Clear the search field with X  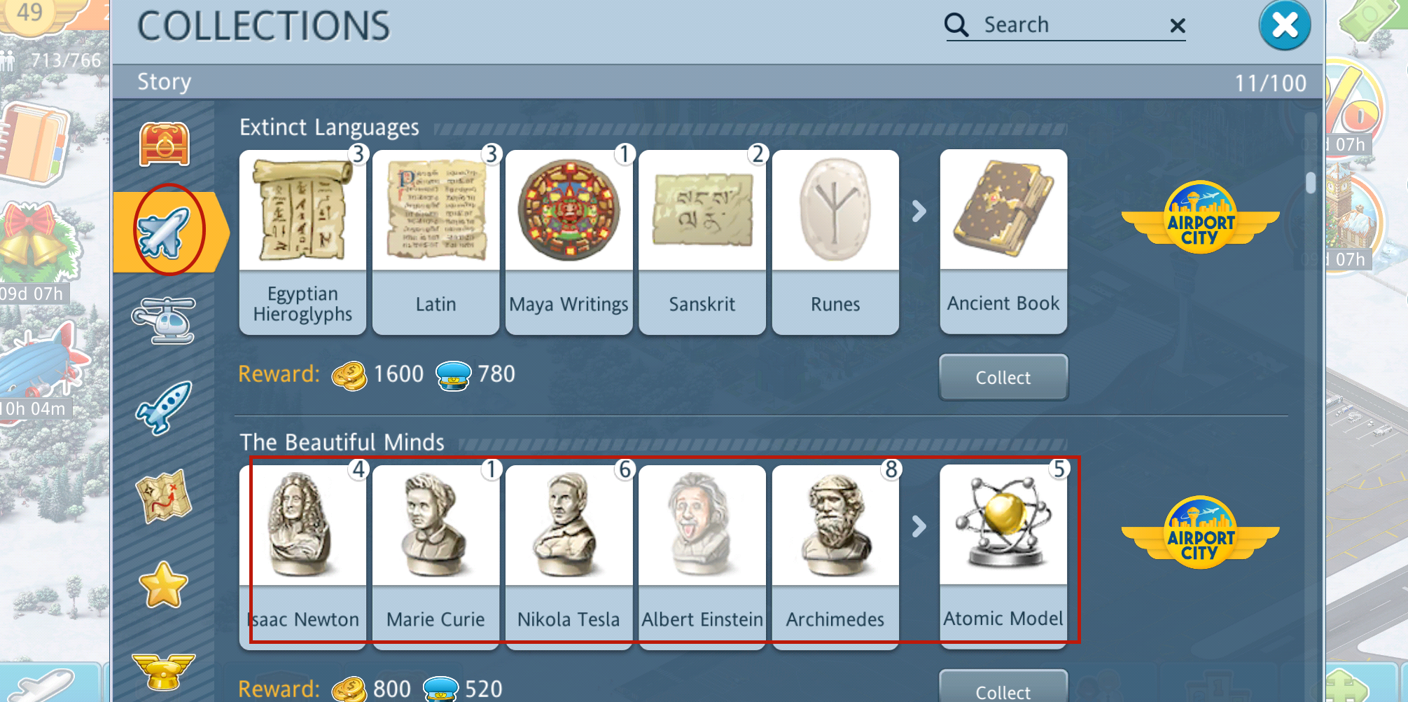[x=1178, y=26]
